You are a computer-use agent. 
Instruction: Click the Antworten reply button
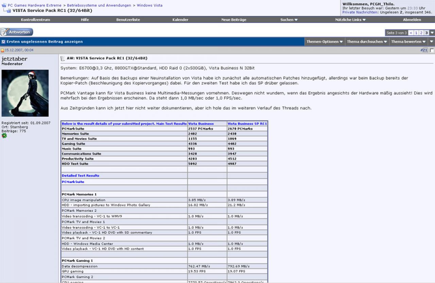coord(17,32)
